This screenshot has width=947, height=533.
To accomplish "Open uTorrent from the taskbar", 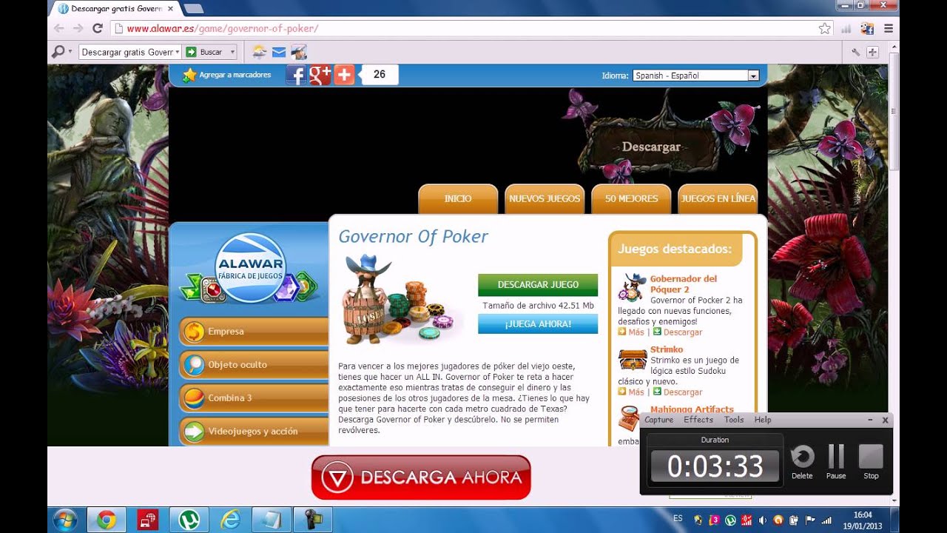I will 189,520.
